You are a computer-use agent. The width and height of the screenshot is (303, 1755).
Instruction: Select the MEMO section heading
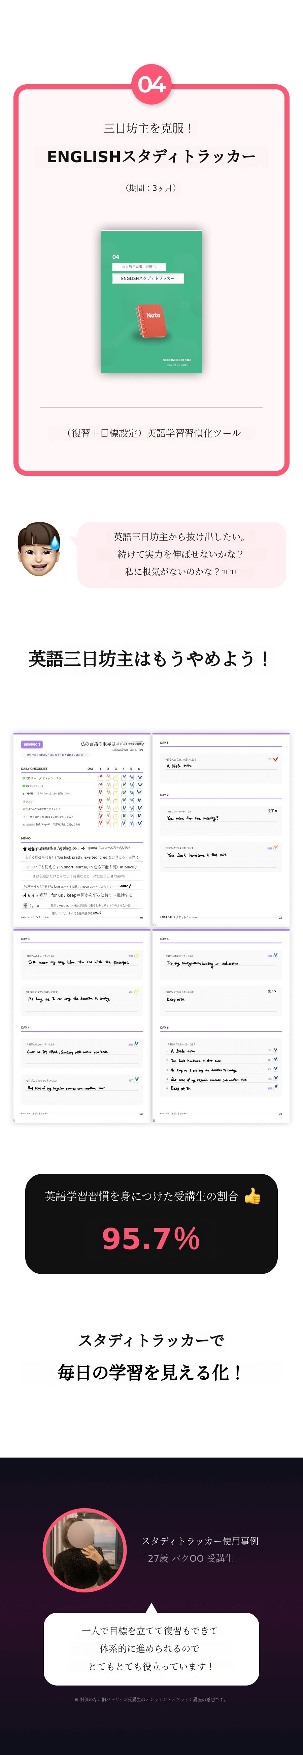26,838
